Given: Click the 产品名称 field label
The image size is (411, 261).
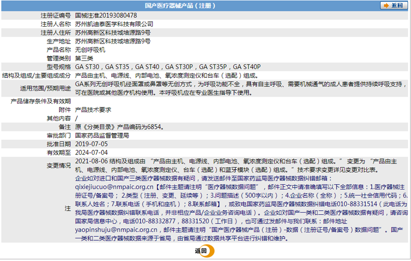Looking at the screenshot, I should click(59, 50).
